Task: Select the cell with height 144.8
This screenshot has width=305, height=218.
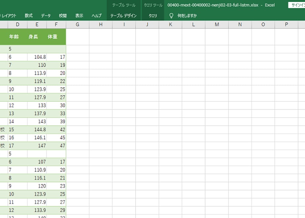Action: (37, 129)
